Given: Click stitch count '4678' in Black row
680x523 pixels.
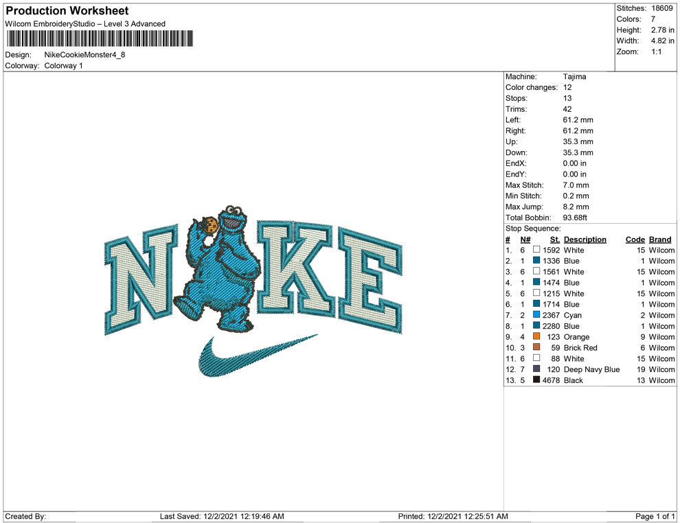Looking at the screenshot, I should (551, 380).
